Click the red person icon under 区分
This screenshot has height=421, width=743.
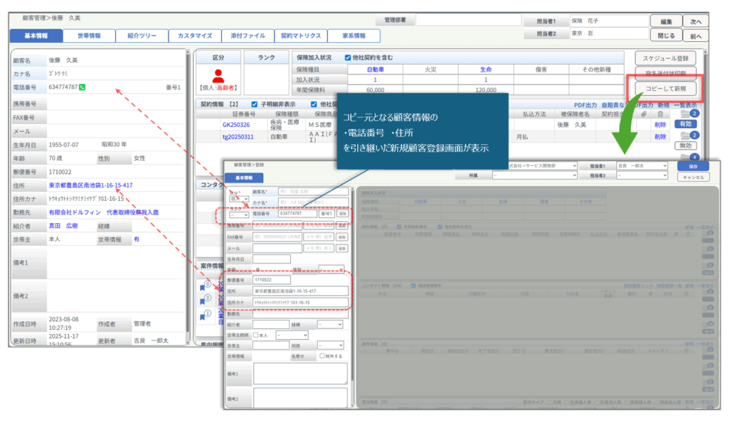coord(218,76)
